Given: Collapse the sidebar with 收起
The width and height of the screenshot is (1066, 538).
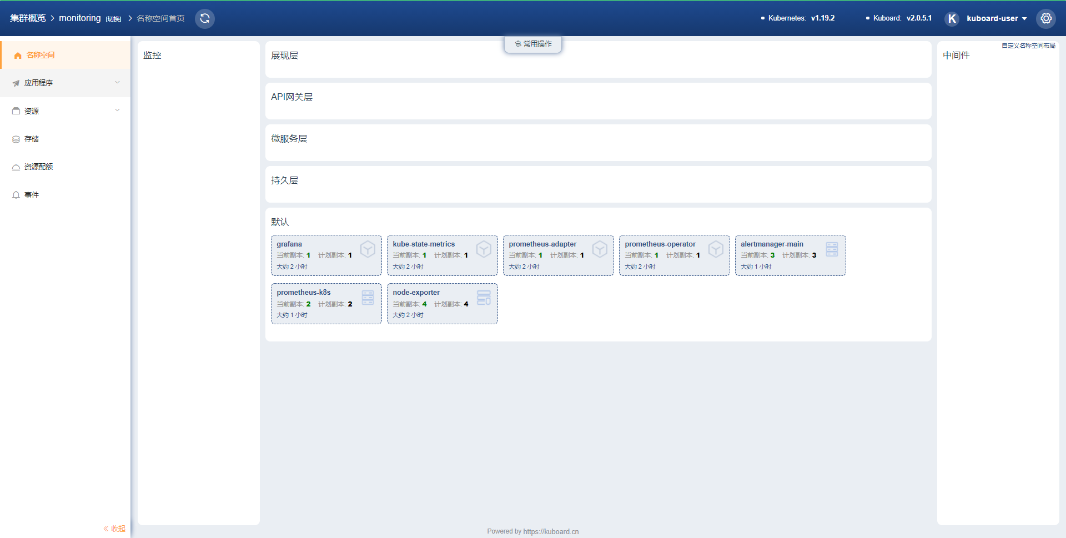Looking at the screenshot, I should (114, 529).
